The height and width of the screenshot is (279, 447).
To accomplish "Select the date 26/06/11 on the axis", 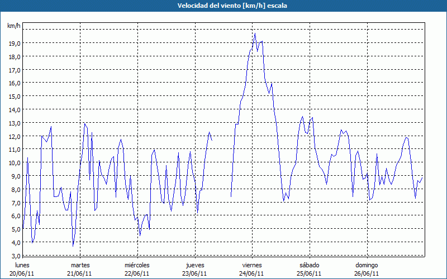I will coord(367,273).
